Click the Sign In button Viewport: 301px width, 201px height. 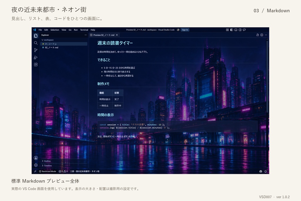pyautogui.click(x=185, y=30)
